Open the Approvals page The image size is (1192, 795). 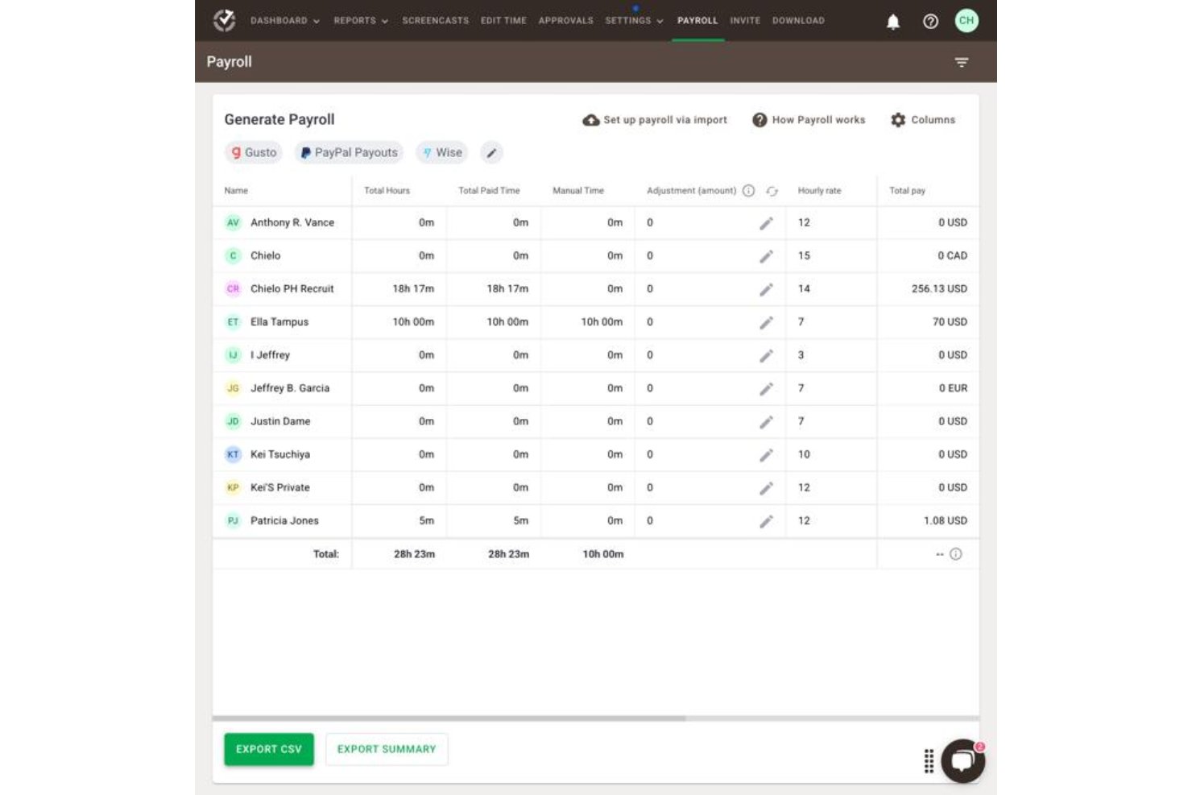pyautogui.click(x=565, y=21)
